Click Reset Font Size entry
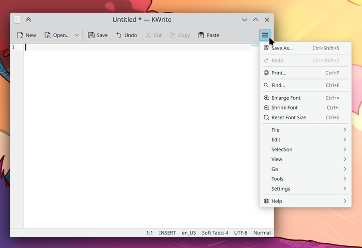The width and height of the screenshot is (362, 248). coord(288,117)
